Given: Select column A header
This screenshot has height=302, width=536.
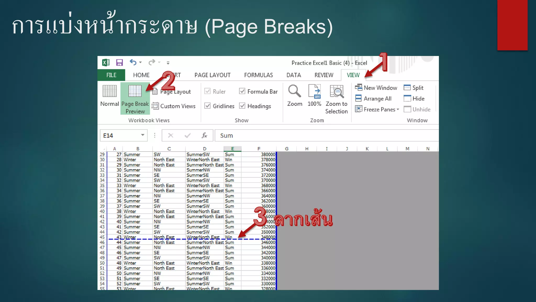Looking at the screenshot, I should coord(115,149).
